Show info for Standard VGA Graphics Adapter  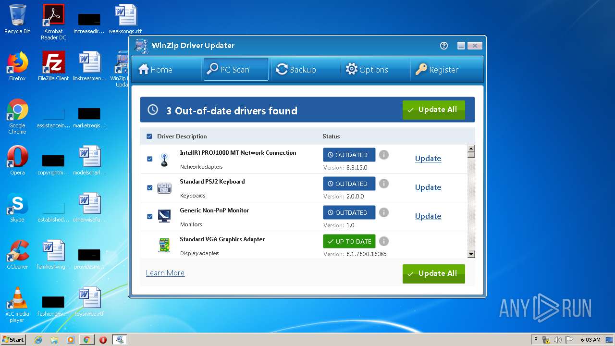pos(383,241)
